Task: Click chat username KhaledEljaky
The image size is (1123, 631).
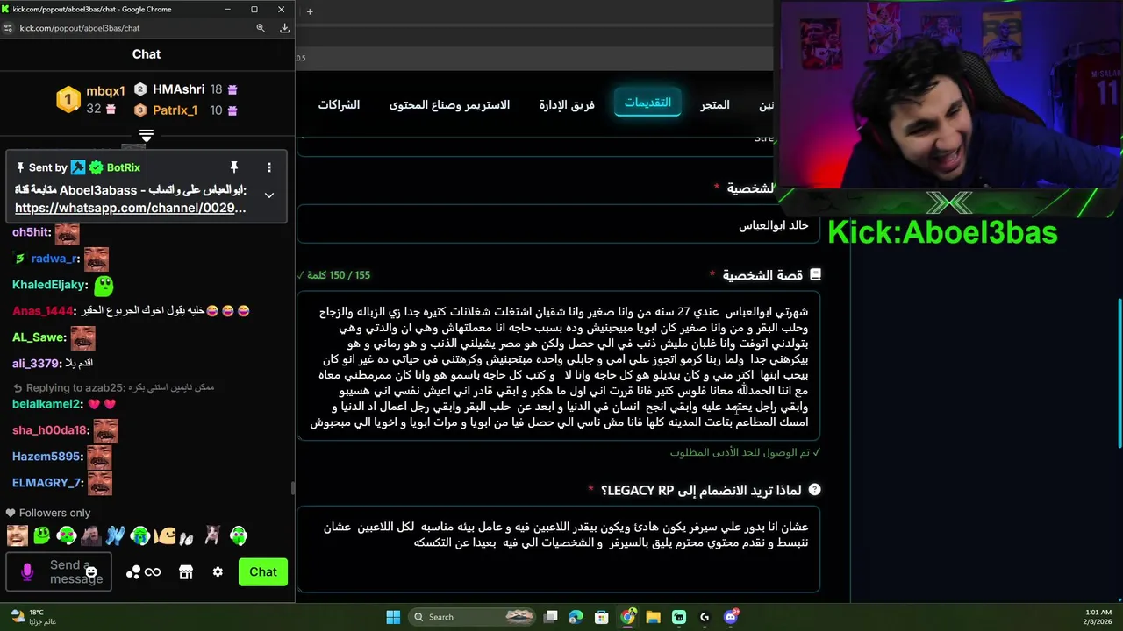Action: click(48, 285)
